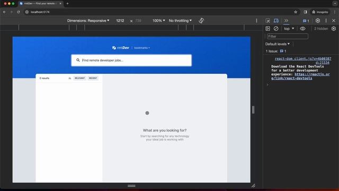Click the Incognito indicator button
The width and height of the screenshot is (339, 191).
click(x=320, y=12)
